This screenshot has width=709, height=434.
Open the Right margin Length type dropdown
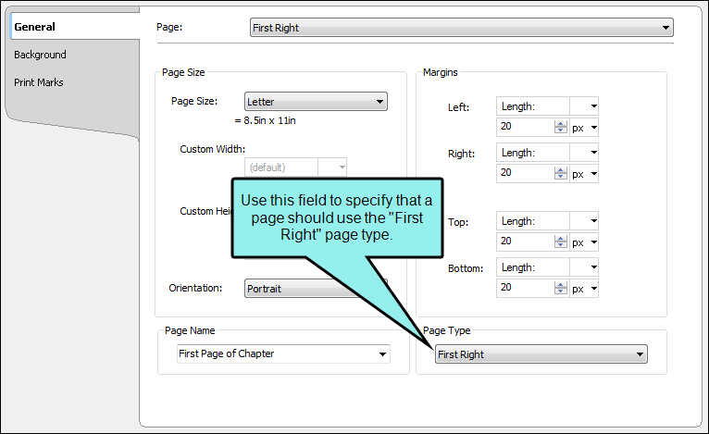(x=547, y=153)
